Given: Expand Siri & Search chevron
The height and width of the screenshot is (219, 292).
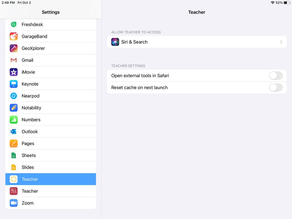Looking at the screenshot, I should (281, 42).
